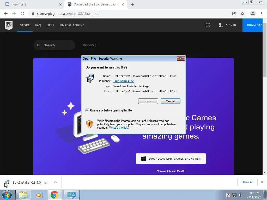Screen dimensions: 267x200
Task: Select the Download the Epic Games Launcher tab
Action: pyautogui.click(x=95, y=4)
